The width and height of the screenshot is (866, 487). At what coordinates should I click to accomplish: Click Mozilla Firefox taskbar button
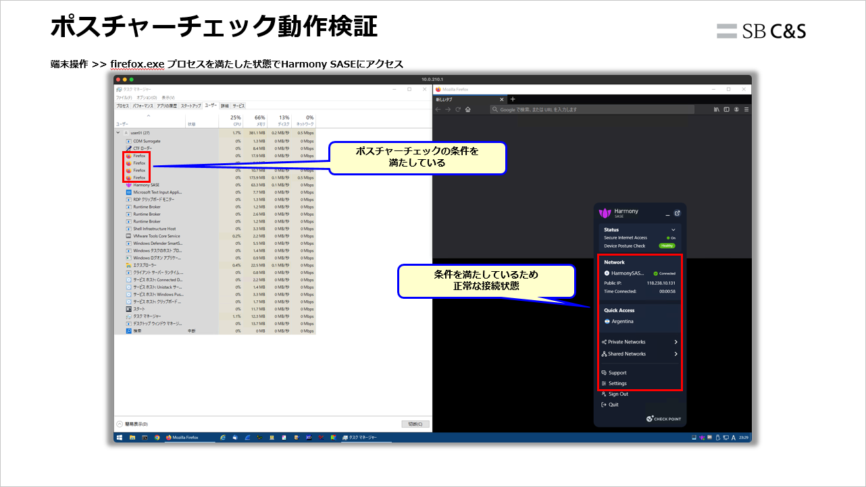[x=189, y=438]
